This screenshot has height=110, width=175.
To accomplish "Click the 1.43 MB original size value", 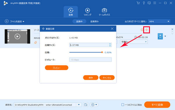I will [x=73, y=38].
